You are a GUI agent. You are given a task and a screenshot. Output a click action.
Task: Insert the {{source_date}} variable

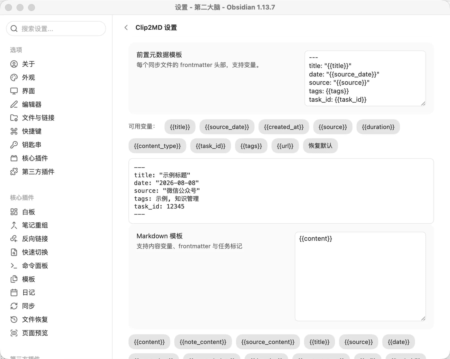[227, 127]
